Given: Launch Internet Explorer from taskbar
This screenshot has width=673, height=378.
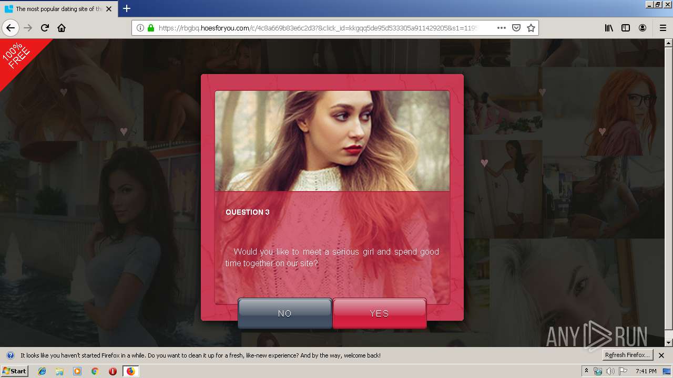Looking at the screenshot, I should pyautogui.click(x=42, y=371).
